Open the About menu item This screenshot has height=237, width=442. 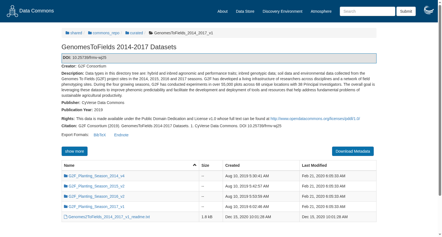point(222,11)
